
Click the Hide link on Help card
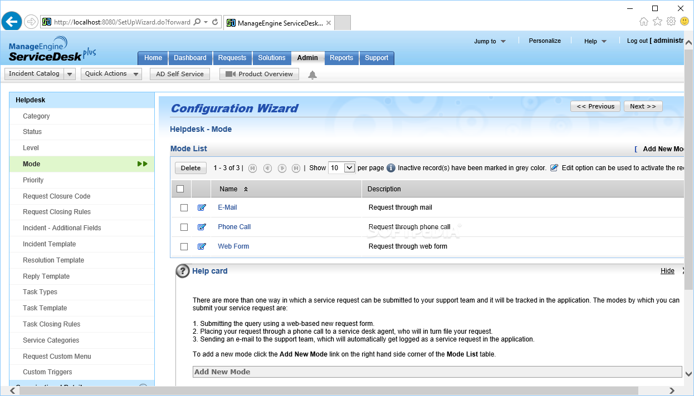click(x=667, y=271)
